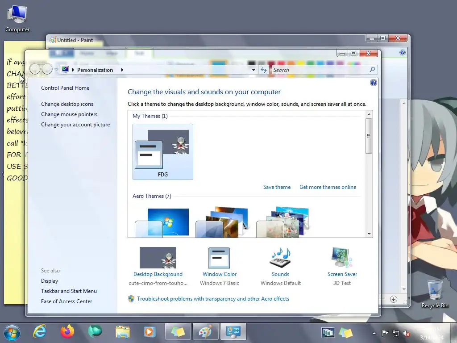Click the Control Panel icon in address bar
The height and width of the screenshot is (343, 457).
click(65, 70)
